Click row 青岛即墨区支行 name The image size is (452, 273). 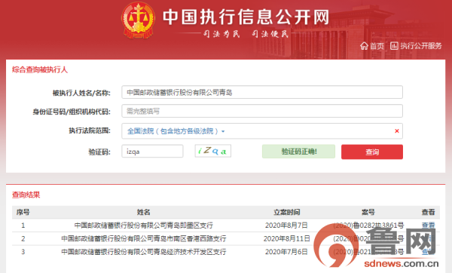[x=143, y=225]
